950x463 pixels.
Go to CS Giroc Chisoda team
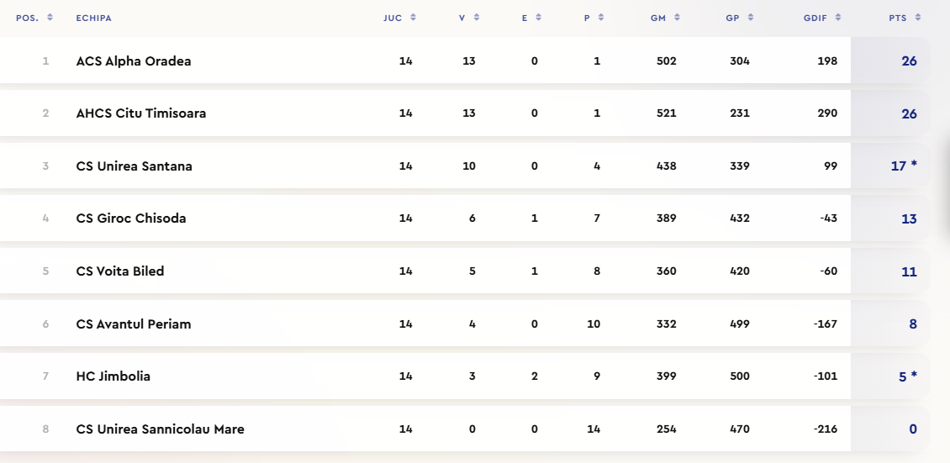(x=131, y=218)
